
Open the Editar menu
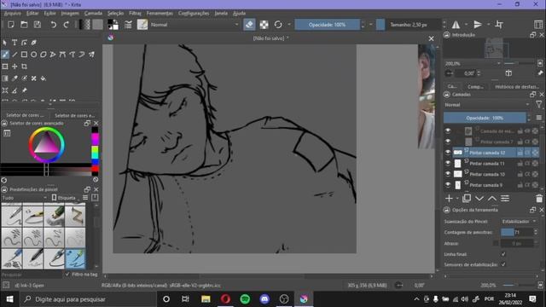pyautogui.click(x=32, y=14)
